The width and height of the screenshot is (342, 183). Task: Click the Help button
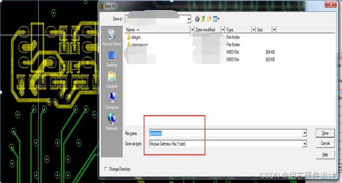[325, 155]
